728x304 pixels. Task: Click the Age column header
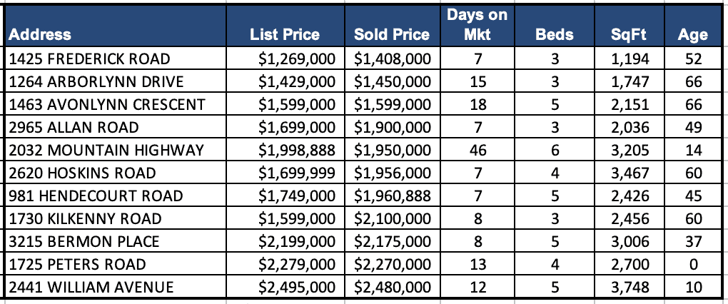point(693,34)
